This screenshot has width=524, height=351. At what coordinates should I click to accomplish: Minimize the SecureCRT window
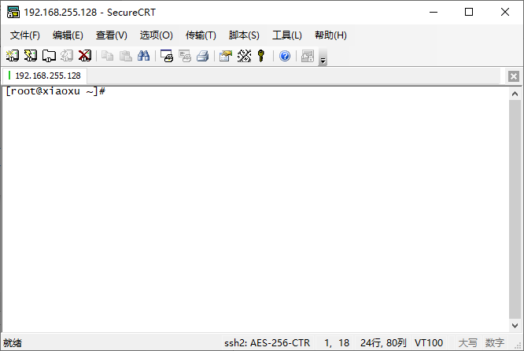point(434,12)
